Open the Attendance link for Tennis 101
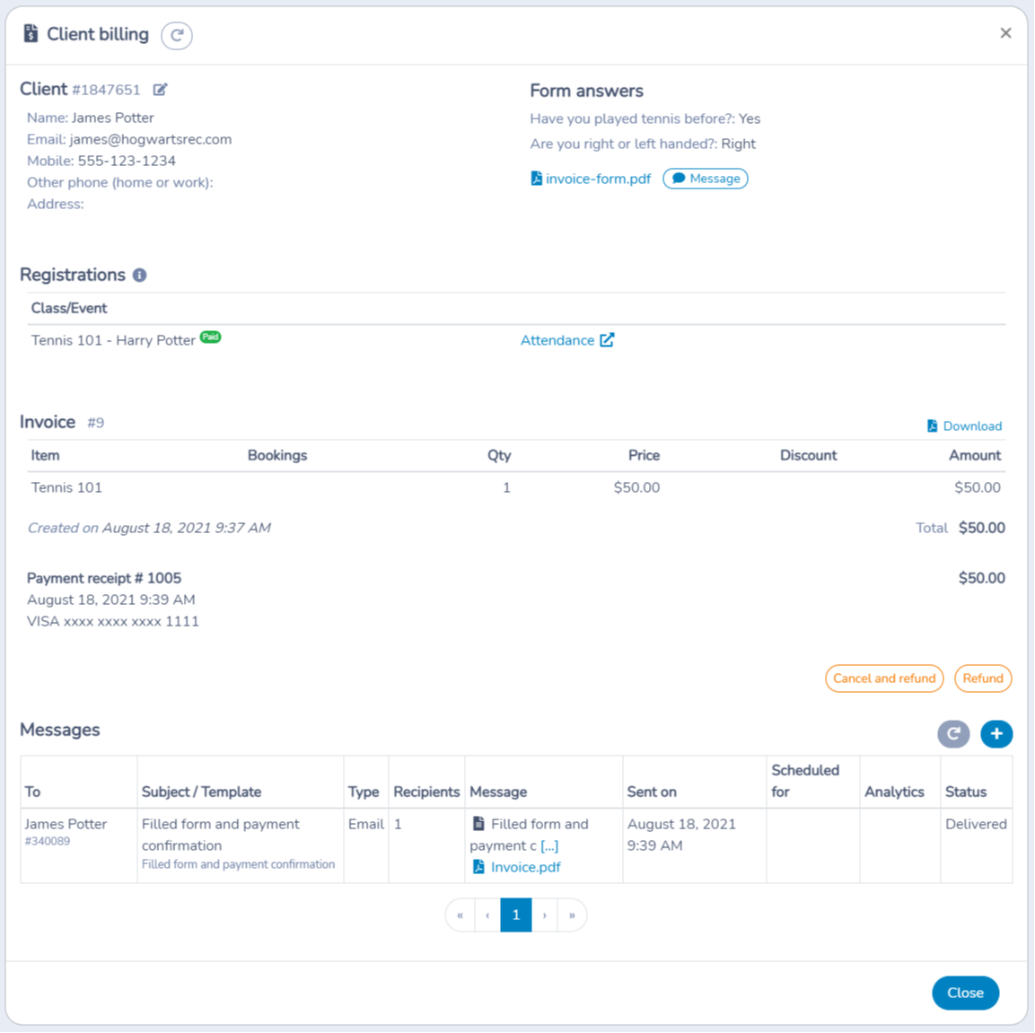1035x1033 pixels. (x=567, y=340)
